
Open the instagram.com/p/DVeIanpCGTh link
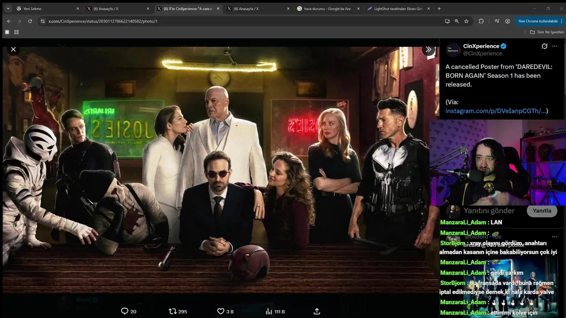click(496, 111)
